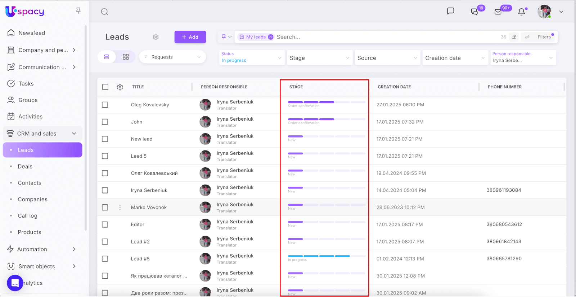Switch to kanban grid view icon
The image size is (576, 297).
pos(126,57)
